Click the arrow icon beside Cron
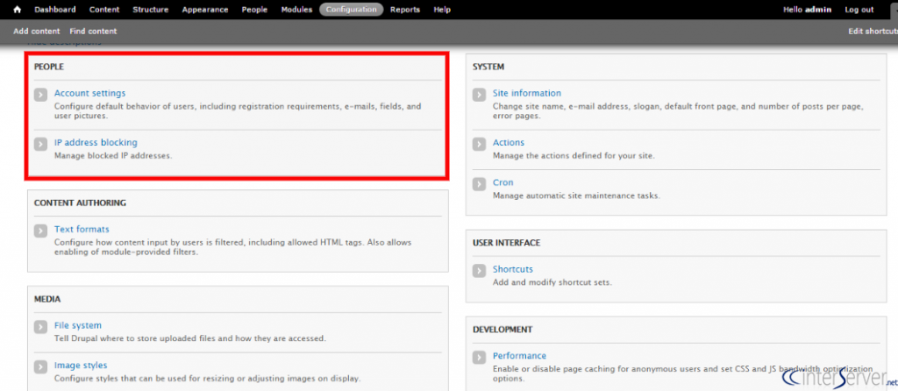This screenshot has width=898, height=391. [480, 184]
